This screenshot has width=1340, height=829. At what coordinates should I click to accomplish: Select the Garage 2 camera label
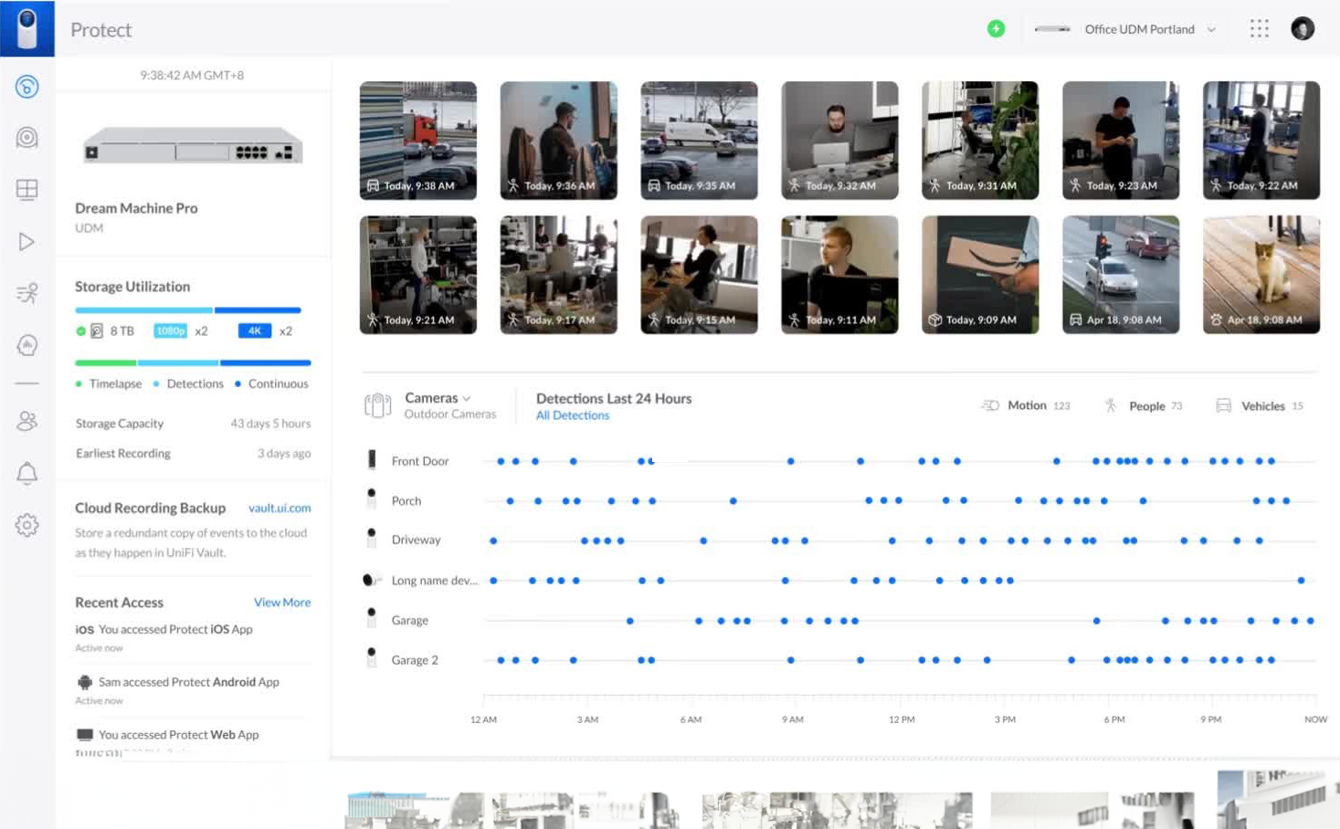coord(415,660)
